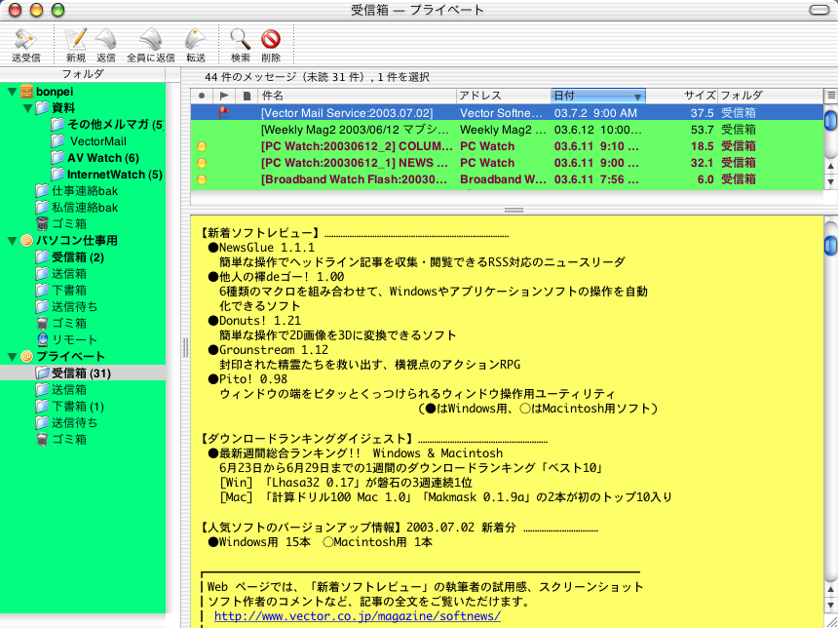Screen dimensions: 838x628
Task: Collapse the bonpei tree triangle
Action: coord(12,92)
